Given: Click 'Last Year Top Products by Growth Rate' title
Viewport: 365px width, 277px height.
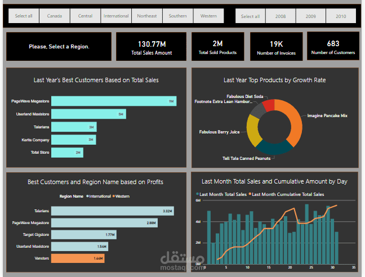Looking at the screenshot, I should pos(275,80).
